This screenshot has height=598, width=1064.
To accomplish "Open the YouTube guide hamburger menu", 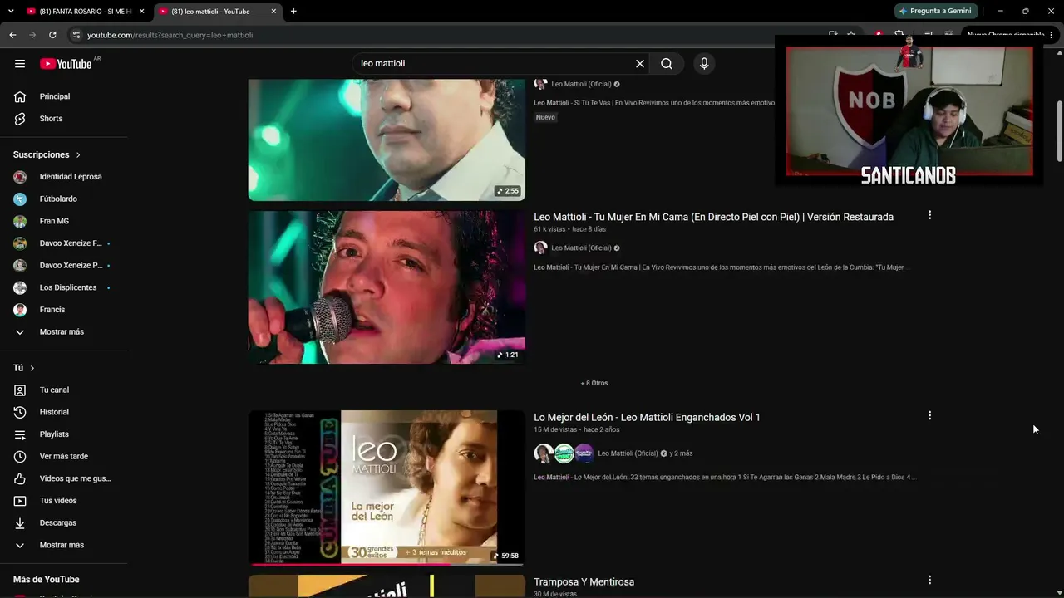I will 20,64.
